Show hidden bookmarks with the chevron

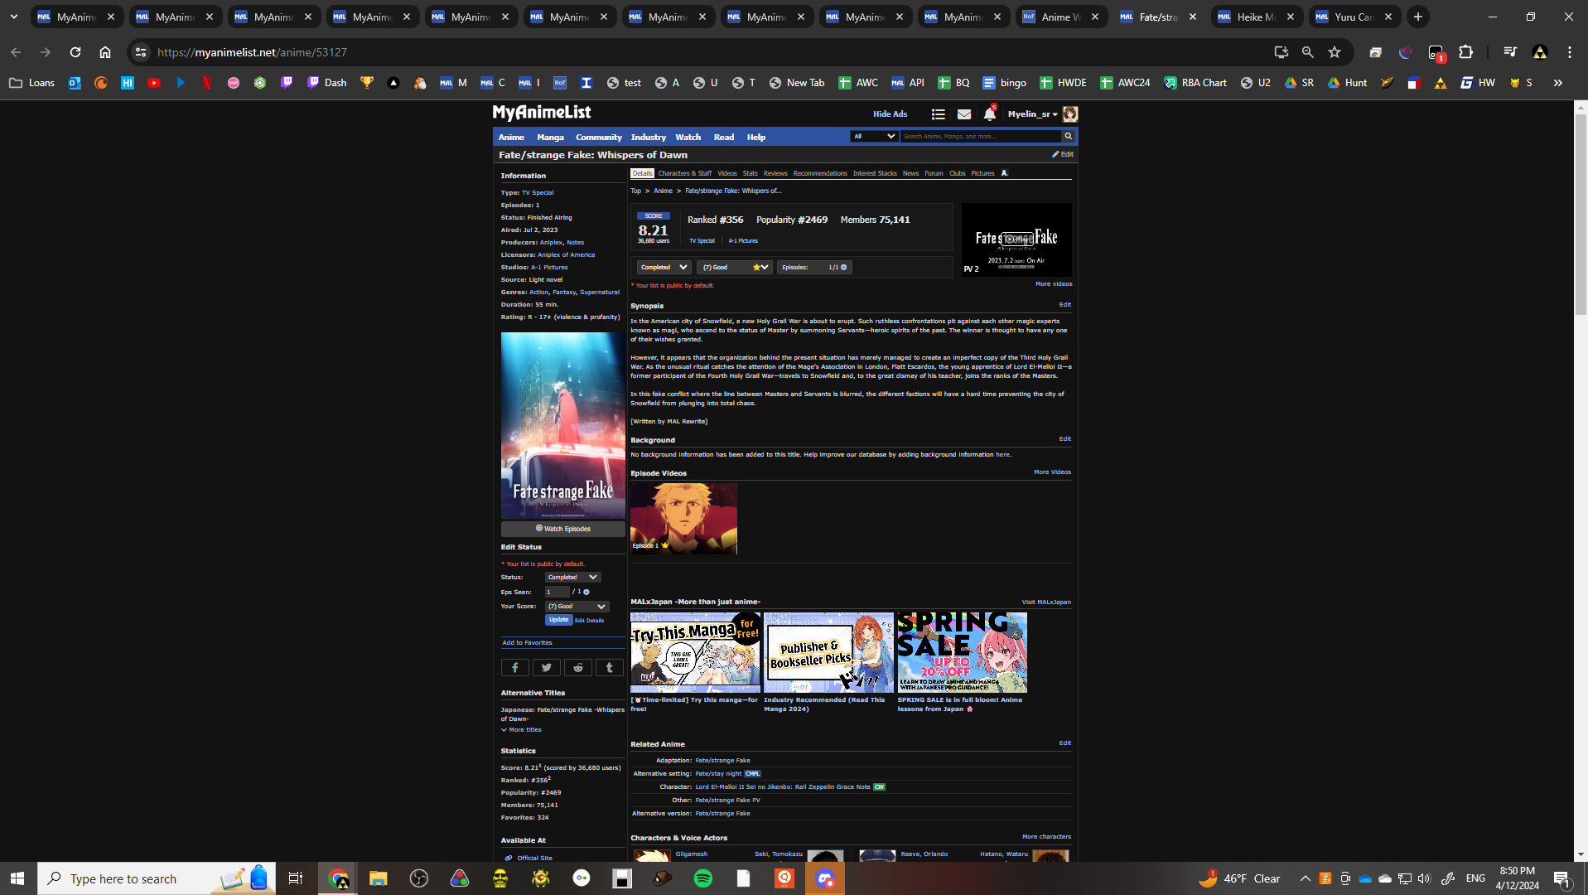pyautogui.click(x=1558, y=83)
